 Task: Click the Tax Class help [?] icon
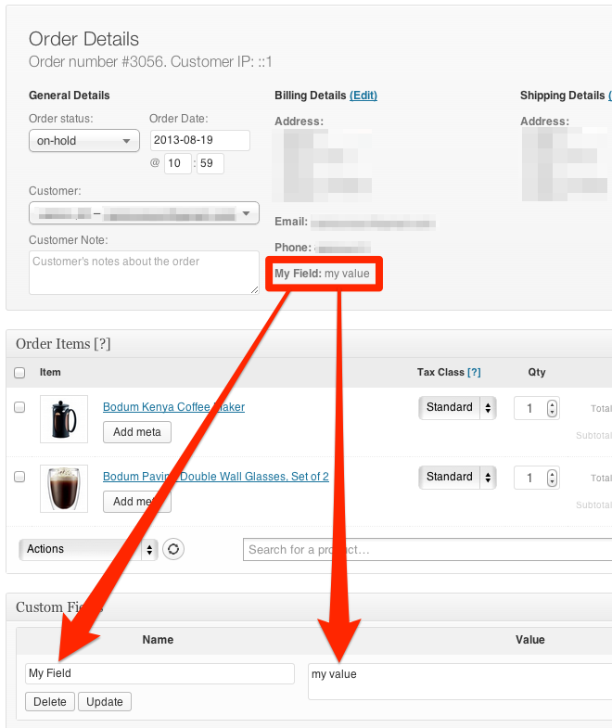pos(474,372)
